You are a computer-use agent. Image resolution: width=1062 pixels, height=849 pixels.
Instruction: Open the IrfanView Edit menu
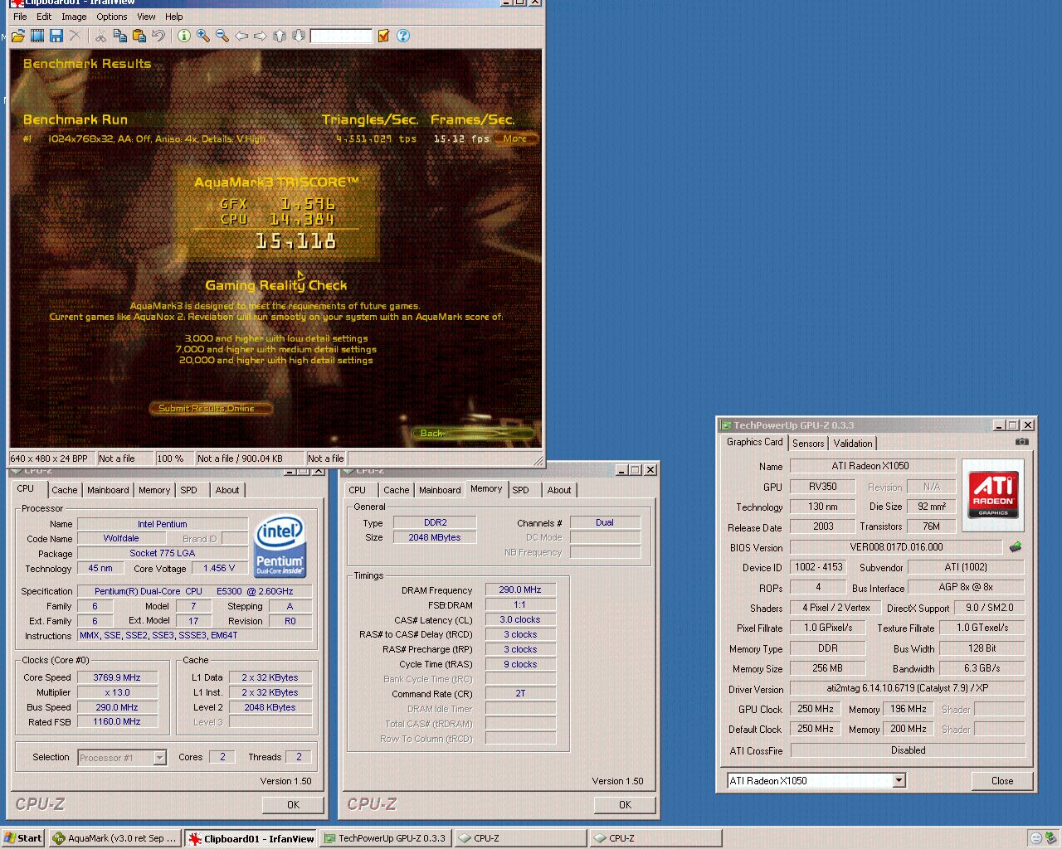[x=44, y=17]
